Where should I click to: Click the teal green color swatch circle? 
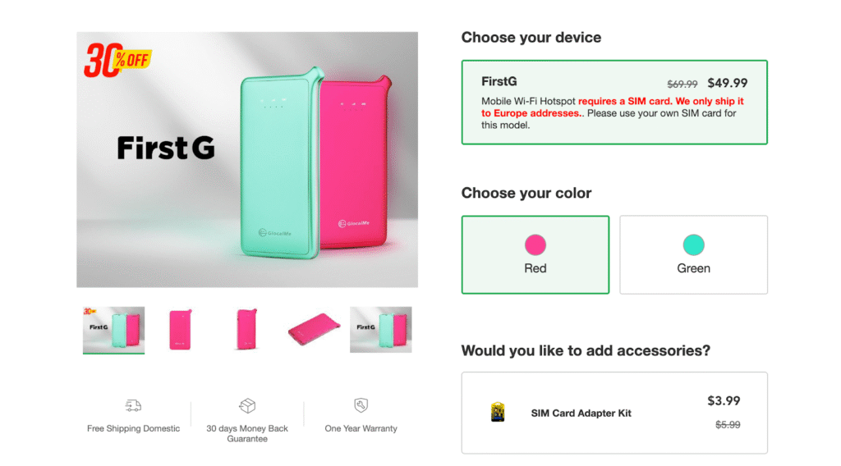(693, 244)
